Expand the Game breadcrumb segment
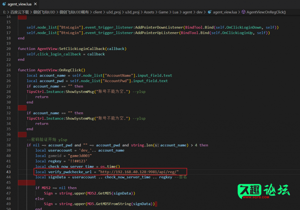This screenshot has width=300, height=210. [x=163, y=12]
